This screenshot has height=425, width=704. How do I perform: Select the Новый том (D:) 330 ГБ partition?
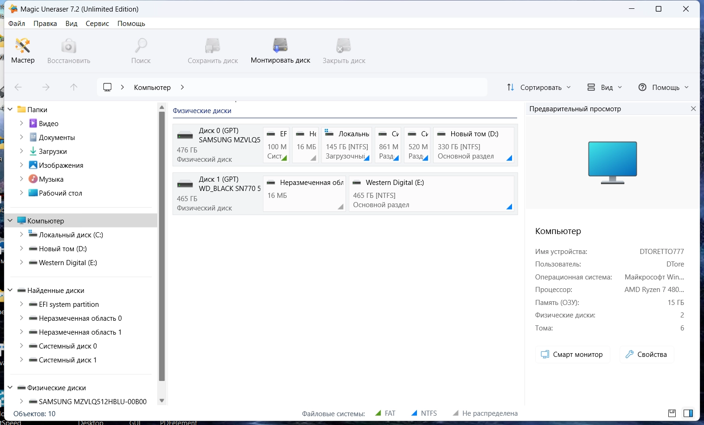click(474, 145)
